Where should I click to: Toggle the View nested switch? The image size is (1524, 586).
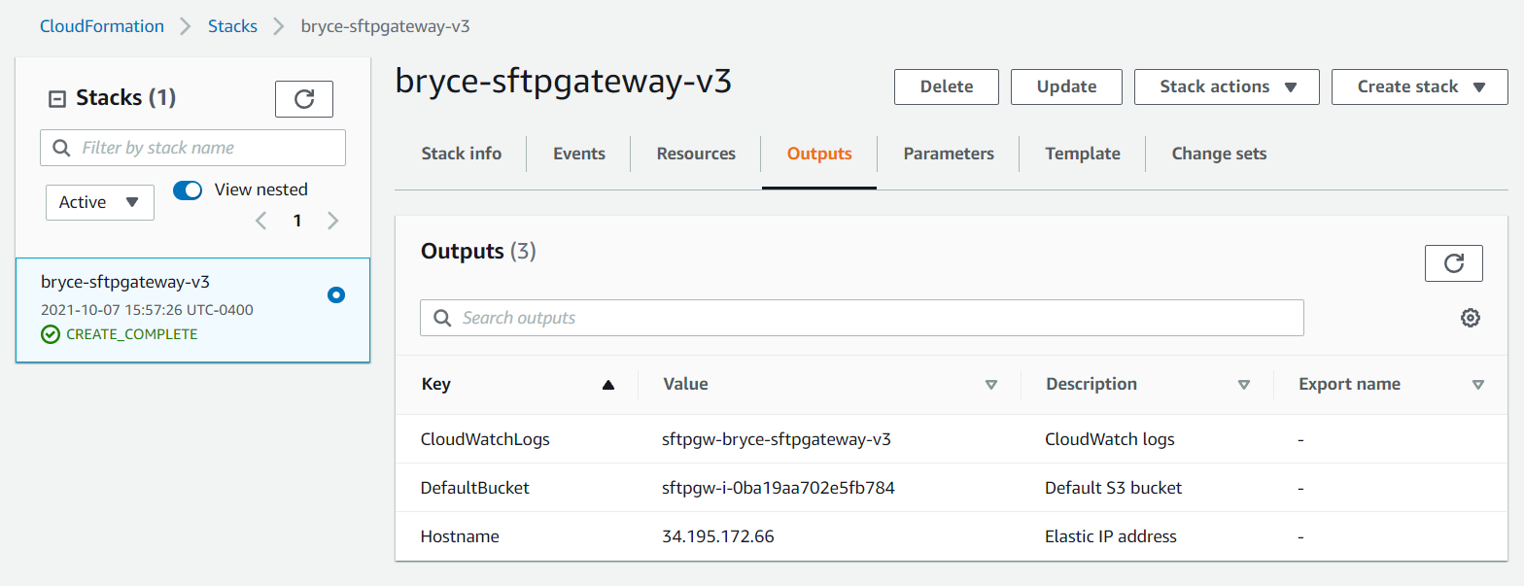coord(187,190)
